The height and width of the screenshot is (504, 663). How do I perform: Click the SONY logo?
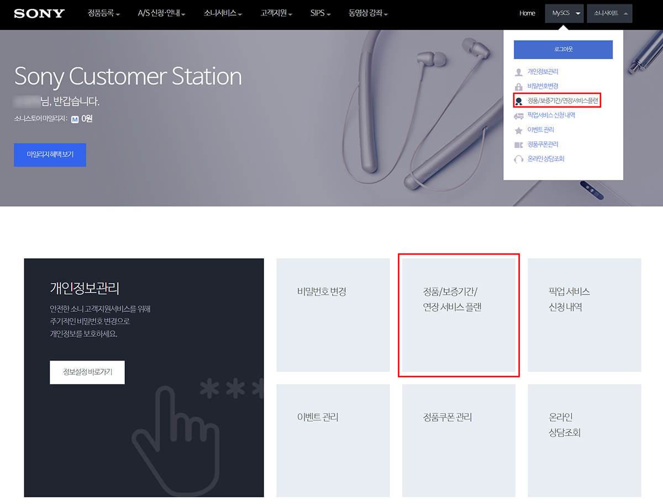point(39,13)
